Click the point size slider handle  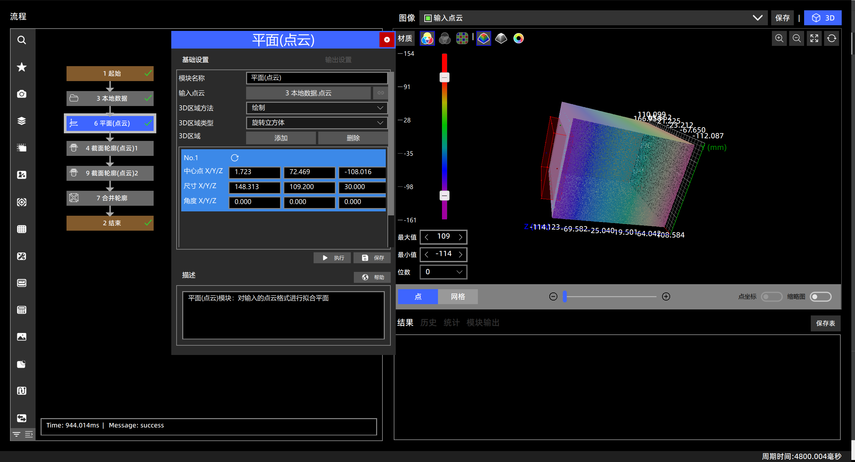tap(564, 296)
